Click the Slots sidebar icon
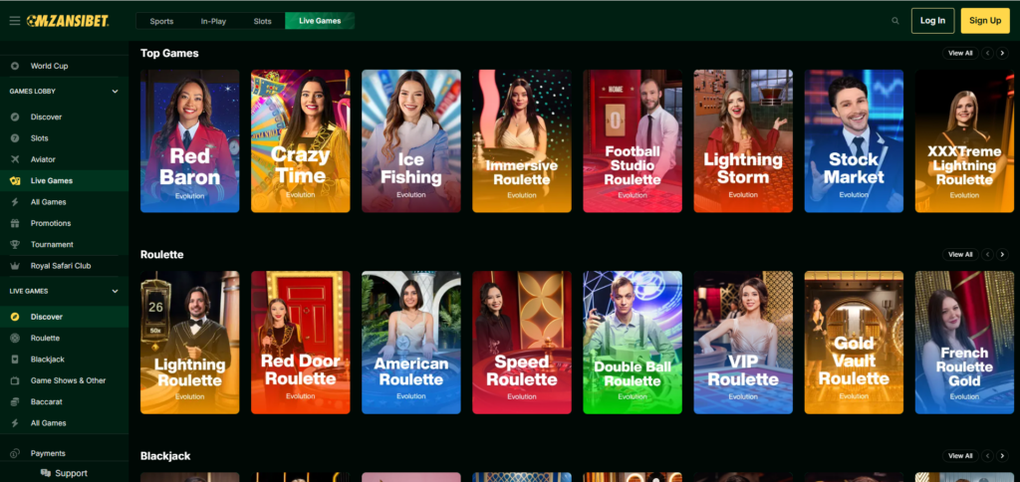The height and width of the screenshot is (482, 1020). coord(16,137)
